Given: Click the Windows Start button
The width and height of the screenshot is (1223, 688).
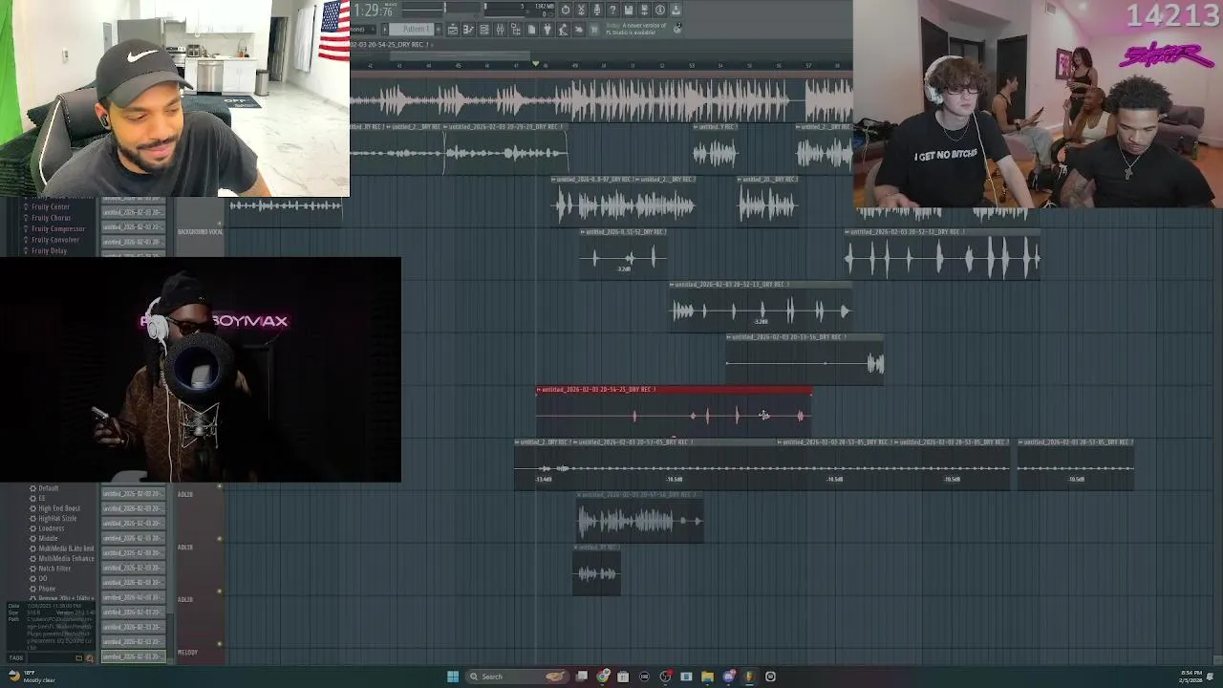Looking at the screenshot, I should (x=453, y=677).
